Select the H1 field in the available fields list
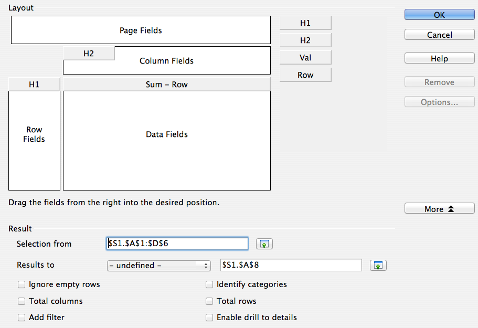This screenshot has height=328, width=478. point(305,23)
